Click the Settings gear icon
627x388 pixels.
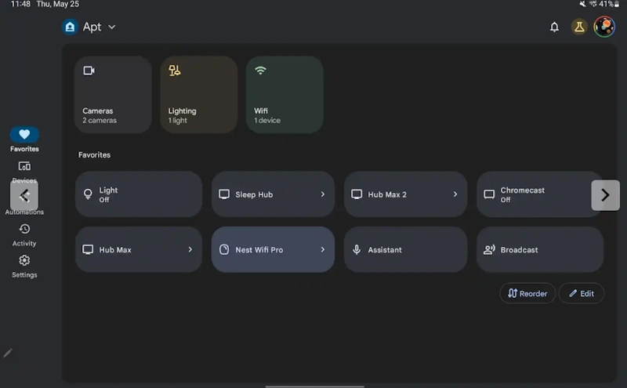(24, 260)
